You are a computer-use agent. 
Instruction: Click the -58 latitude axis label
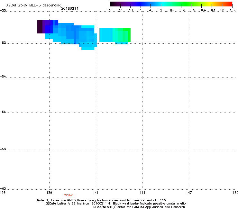point(3,149)
